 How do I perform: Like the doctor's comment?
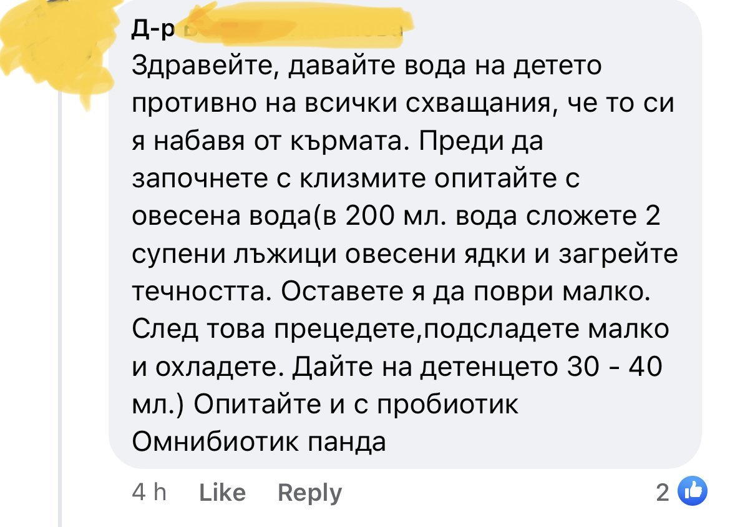[222, 493]
